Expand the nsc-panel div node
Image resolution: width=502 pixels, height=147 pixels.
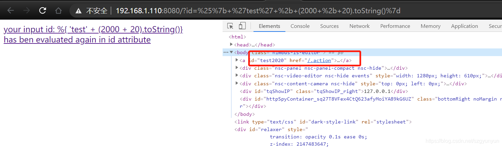coord(237,68)
